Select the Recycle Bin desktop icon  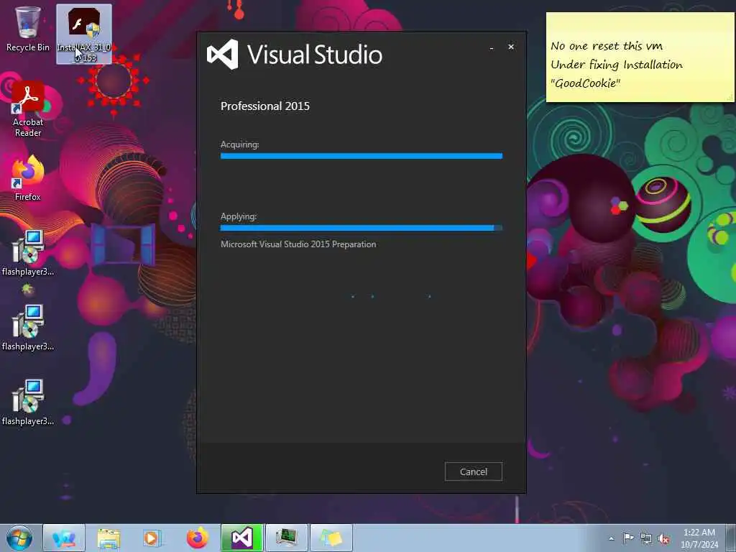pyautogui.click(x=28, y=29)
